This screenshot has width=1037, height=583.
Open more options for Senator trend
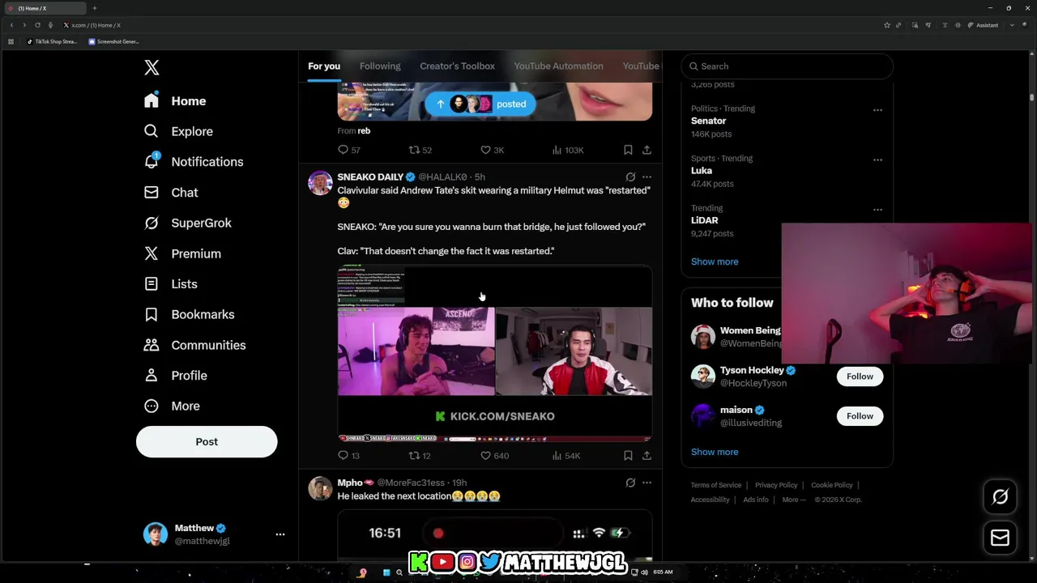[x=877, y=110]
